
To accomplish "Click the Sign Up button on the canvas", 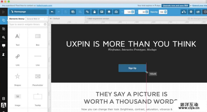I will [132, 68].
